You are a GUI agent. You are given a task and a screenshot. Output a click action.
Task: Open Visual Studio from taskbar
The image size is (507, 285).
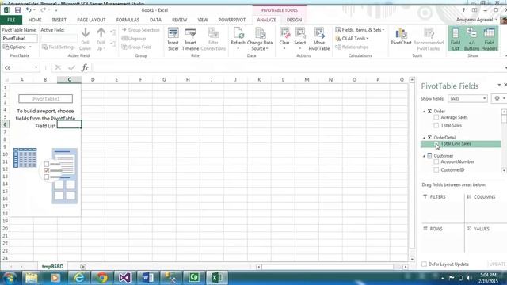point(125,278)
